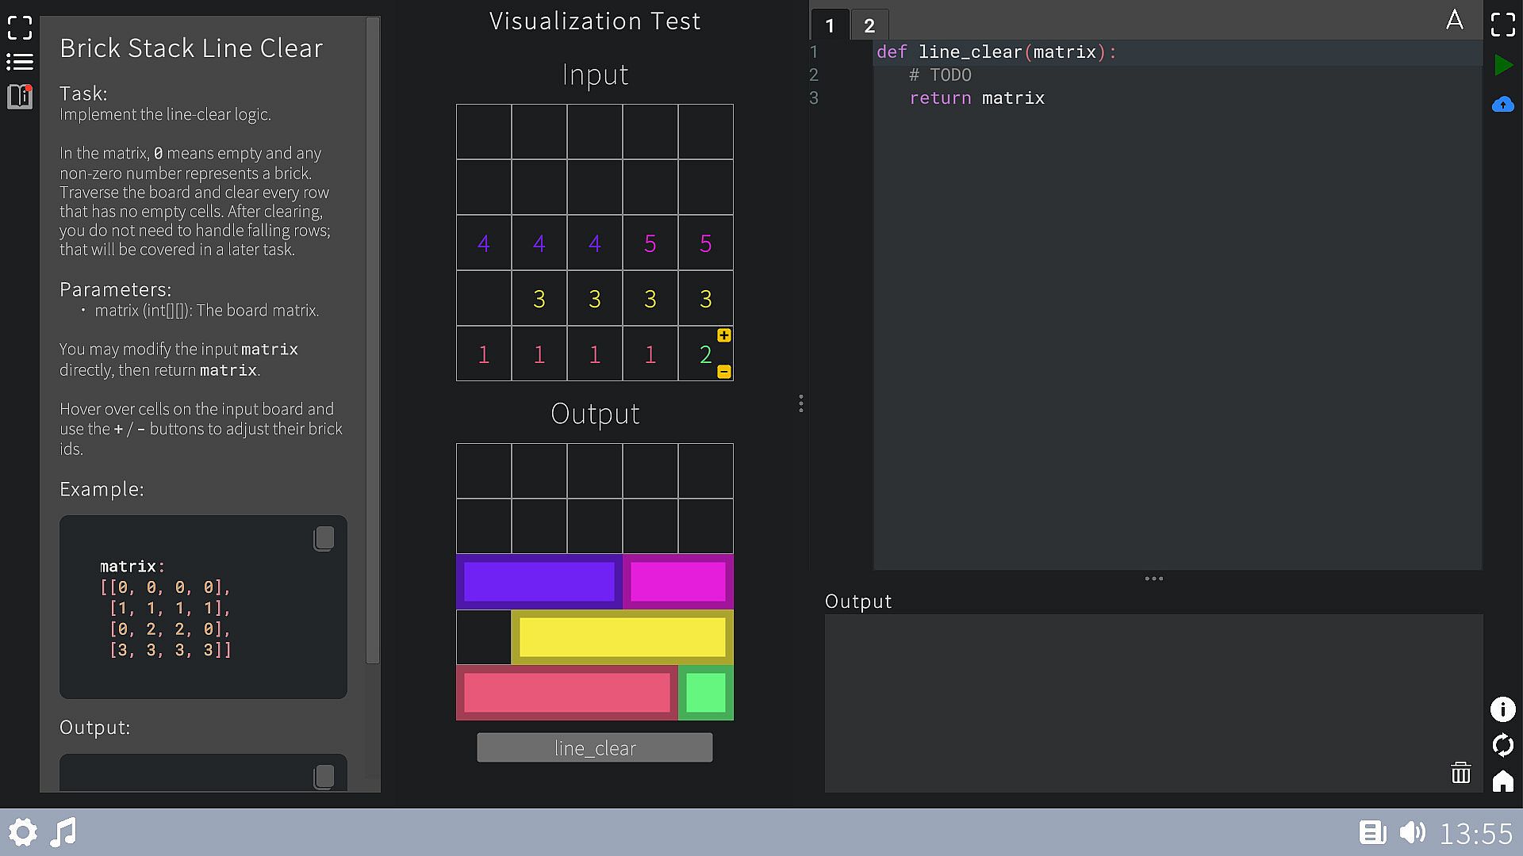Click the purple brick in output board
This screenshot has width=1523, height=856.
(x=539, y=582)
